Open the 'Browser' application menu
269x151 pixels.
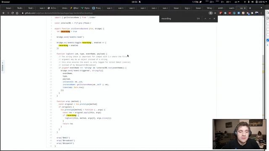point(6,2)
